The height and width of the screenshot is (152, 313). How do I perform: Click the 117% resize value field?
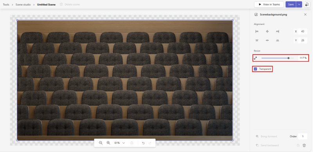(302, 58)
